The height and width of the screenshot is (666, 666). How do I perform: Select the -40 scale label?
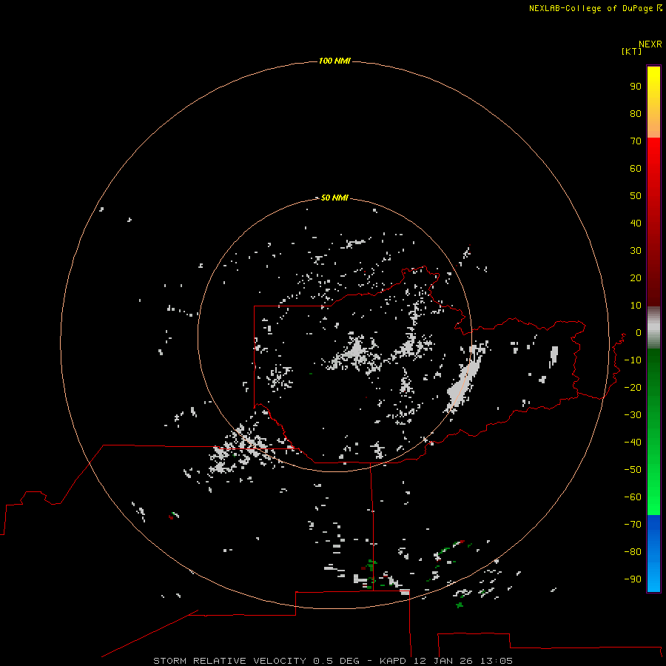click(x=633, y=443)
